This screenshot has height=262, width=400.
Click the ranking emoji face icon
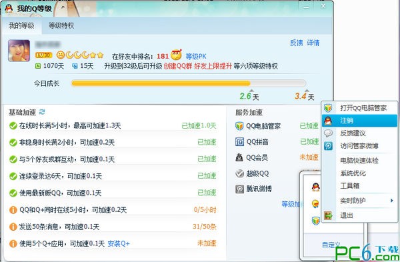click(176, 55)
